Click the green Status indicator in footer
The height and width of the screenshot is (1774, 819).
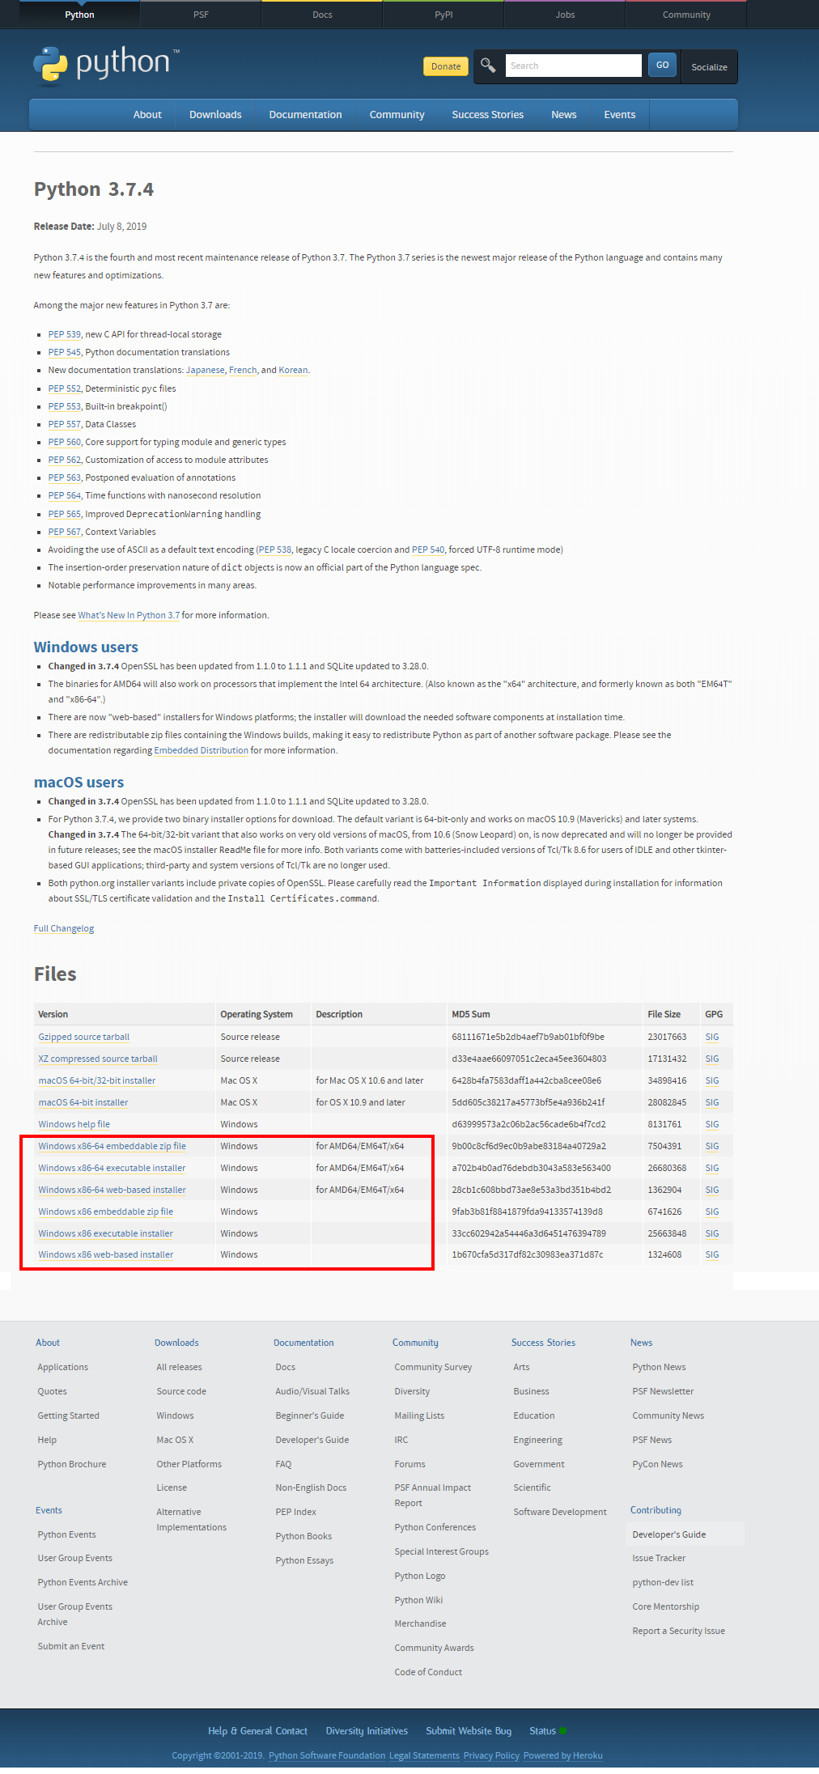coord(562,1731)
